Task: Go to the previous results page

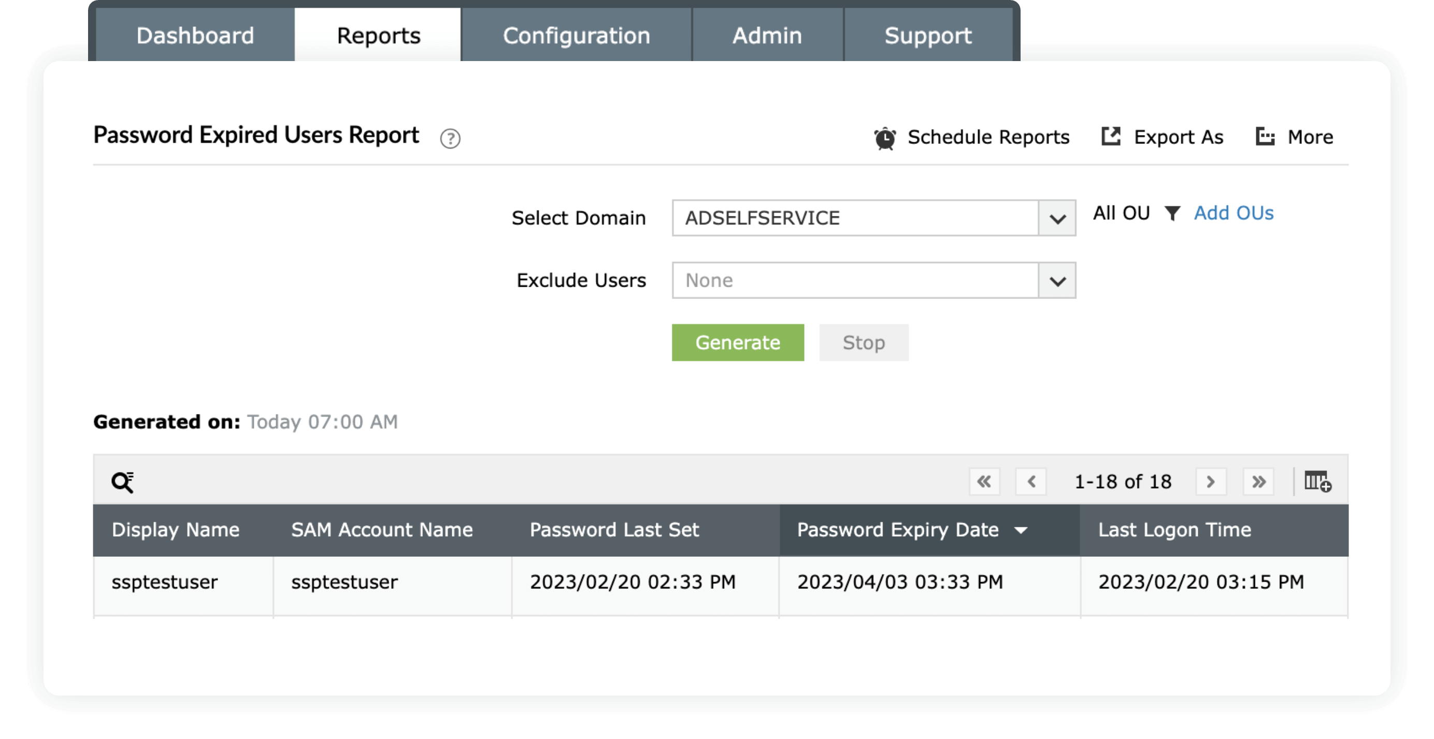Action: coord(1031,482)
